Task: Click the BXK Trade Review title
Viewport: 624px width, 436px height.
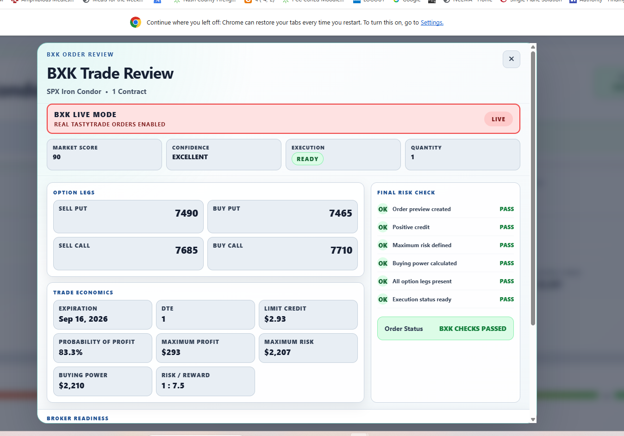Action: point(110,73)
